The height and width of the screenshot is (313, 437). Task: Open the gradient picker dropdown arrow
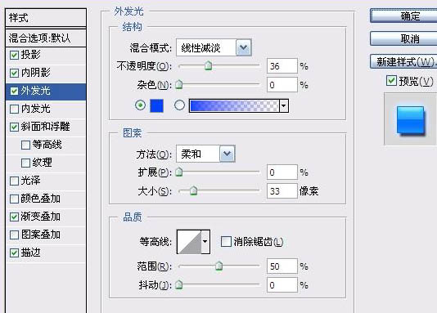[284, 105]
